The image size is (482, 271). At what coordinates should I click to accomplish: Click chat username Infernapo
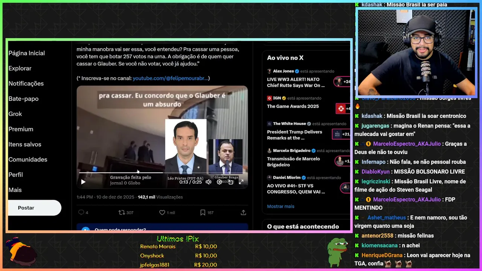click(374, 162)
